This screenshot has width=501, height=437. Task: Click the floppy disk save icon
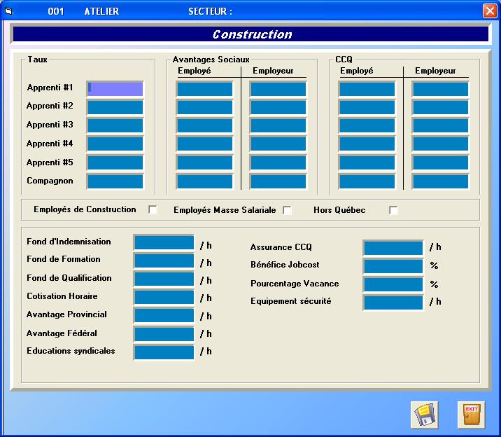coord(424,415)
